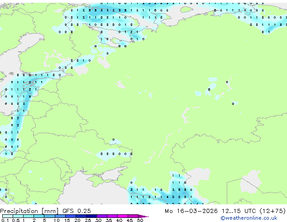The height and width of the screenshot is (222, 287).
Task: Click the "Precipitation" title word
Action: coord(19,211)
